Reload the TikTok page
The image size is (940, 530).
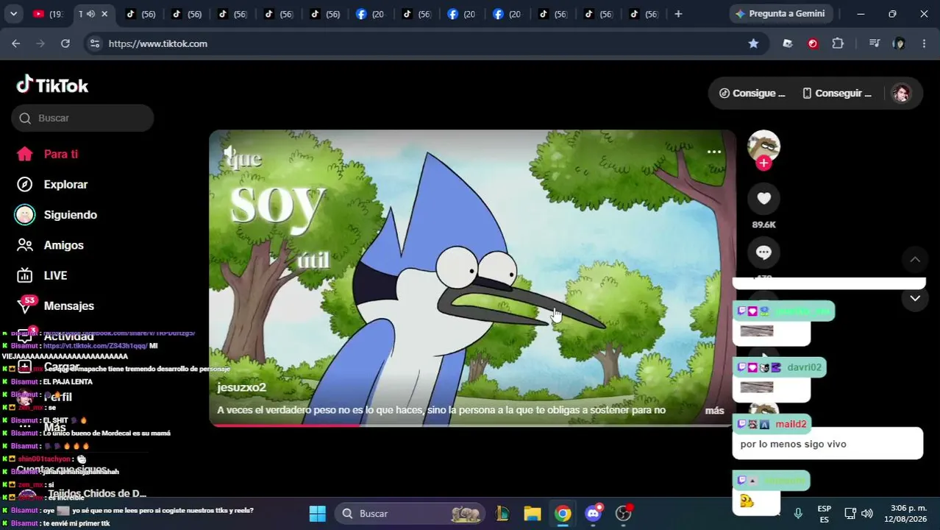click(65, 43)
